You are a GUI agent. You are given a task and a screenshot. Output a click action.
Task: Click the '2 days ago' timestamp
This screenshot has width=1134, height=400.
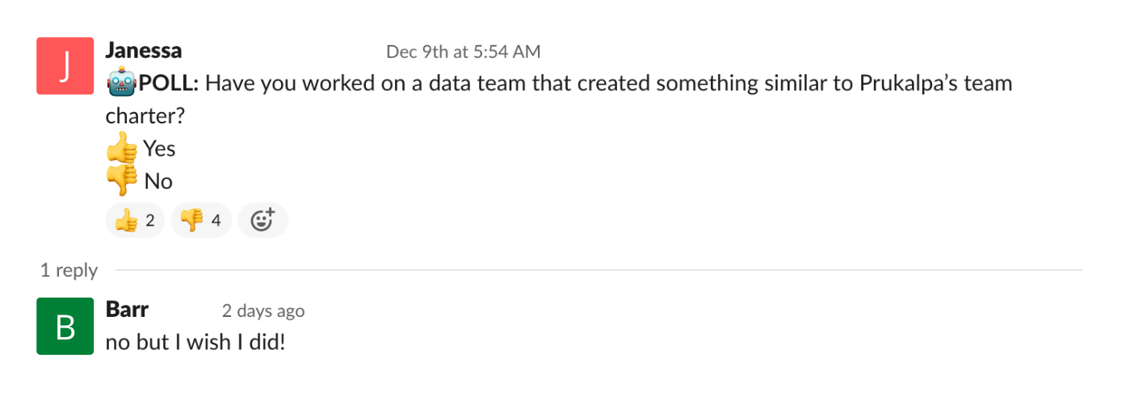pos(263,310)
